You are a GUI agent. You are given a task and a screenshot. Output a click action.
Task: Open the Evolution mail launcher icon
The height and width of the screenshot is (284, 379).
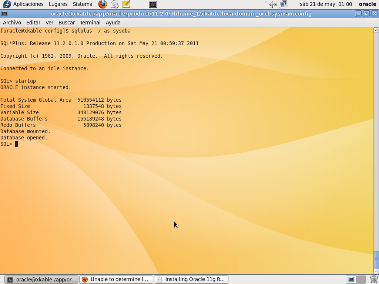[x=114, y=4]
